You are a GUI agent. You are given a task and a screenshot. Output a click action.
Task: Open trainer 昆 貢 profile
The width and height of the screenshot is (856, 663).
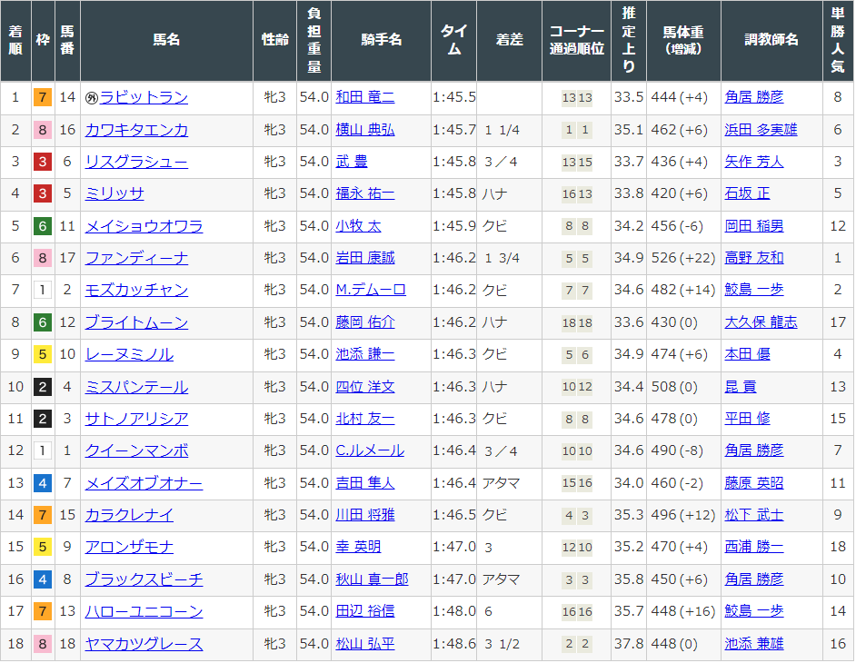click(x=741, y=386)
